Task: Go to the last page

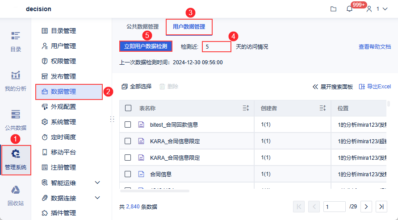Action: pyautogui.click(x=381, y=207)
